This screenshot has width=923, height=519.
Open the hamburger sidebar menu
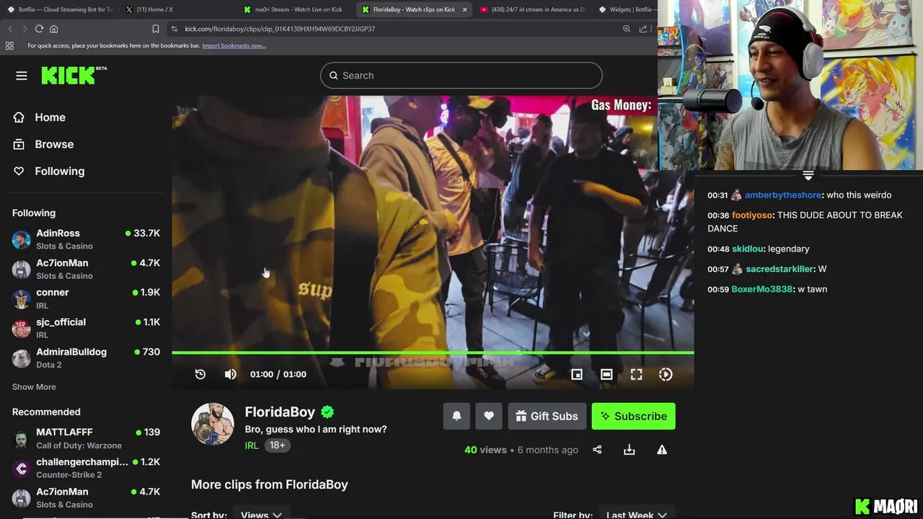coord(22,76)
